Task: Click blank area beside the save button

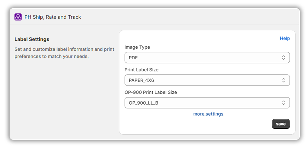Action: point(196,124)
